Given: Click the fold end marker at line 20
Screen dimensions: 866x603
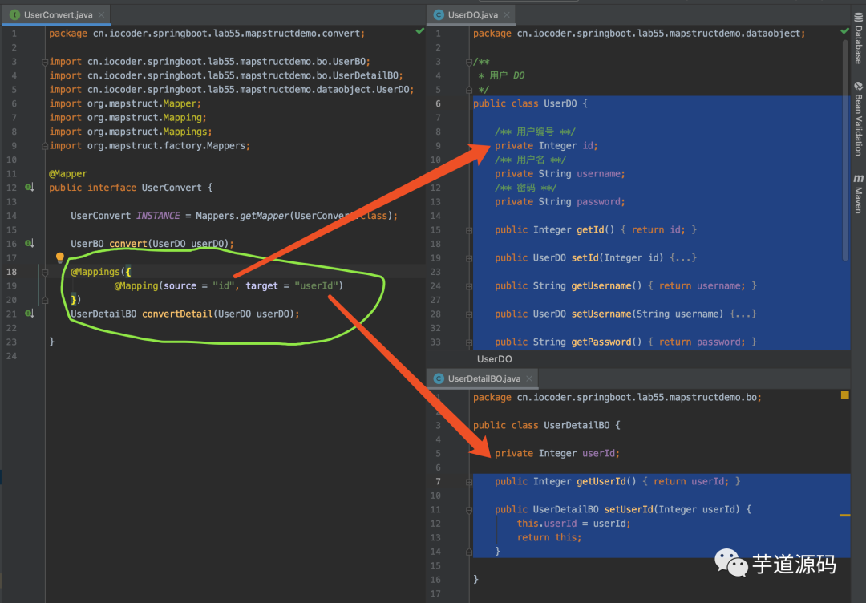Looking at the screenshot, I should [x=45, y=300].
